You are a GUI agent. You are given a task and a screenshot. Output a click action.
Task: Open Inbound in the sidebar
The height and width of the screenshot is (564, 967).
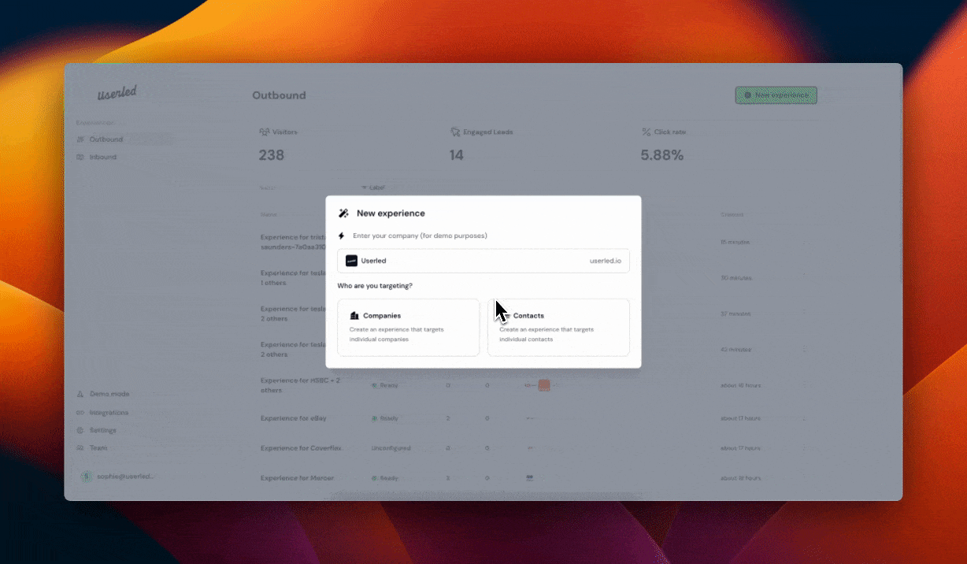tap(102, 157)
